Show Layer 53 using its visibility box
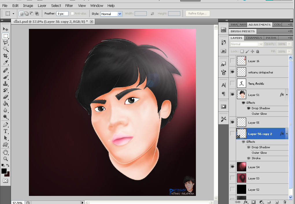The height and width of the screenshot is (204, 295). (x=232, y=178)
